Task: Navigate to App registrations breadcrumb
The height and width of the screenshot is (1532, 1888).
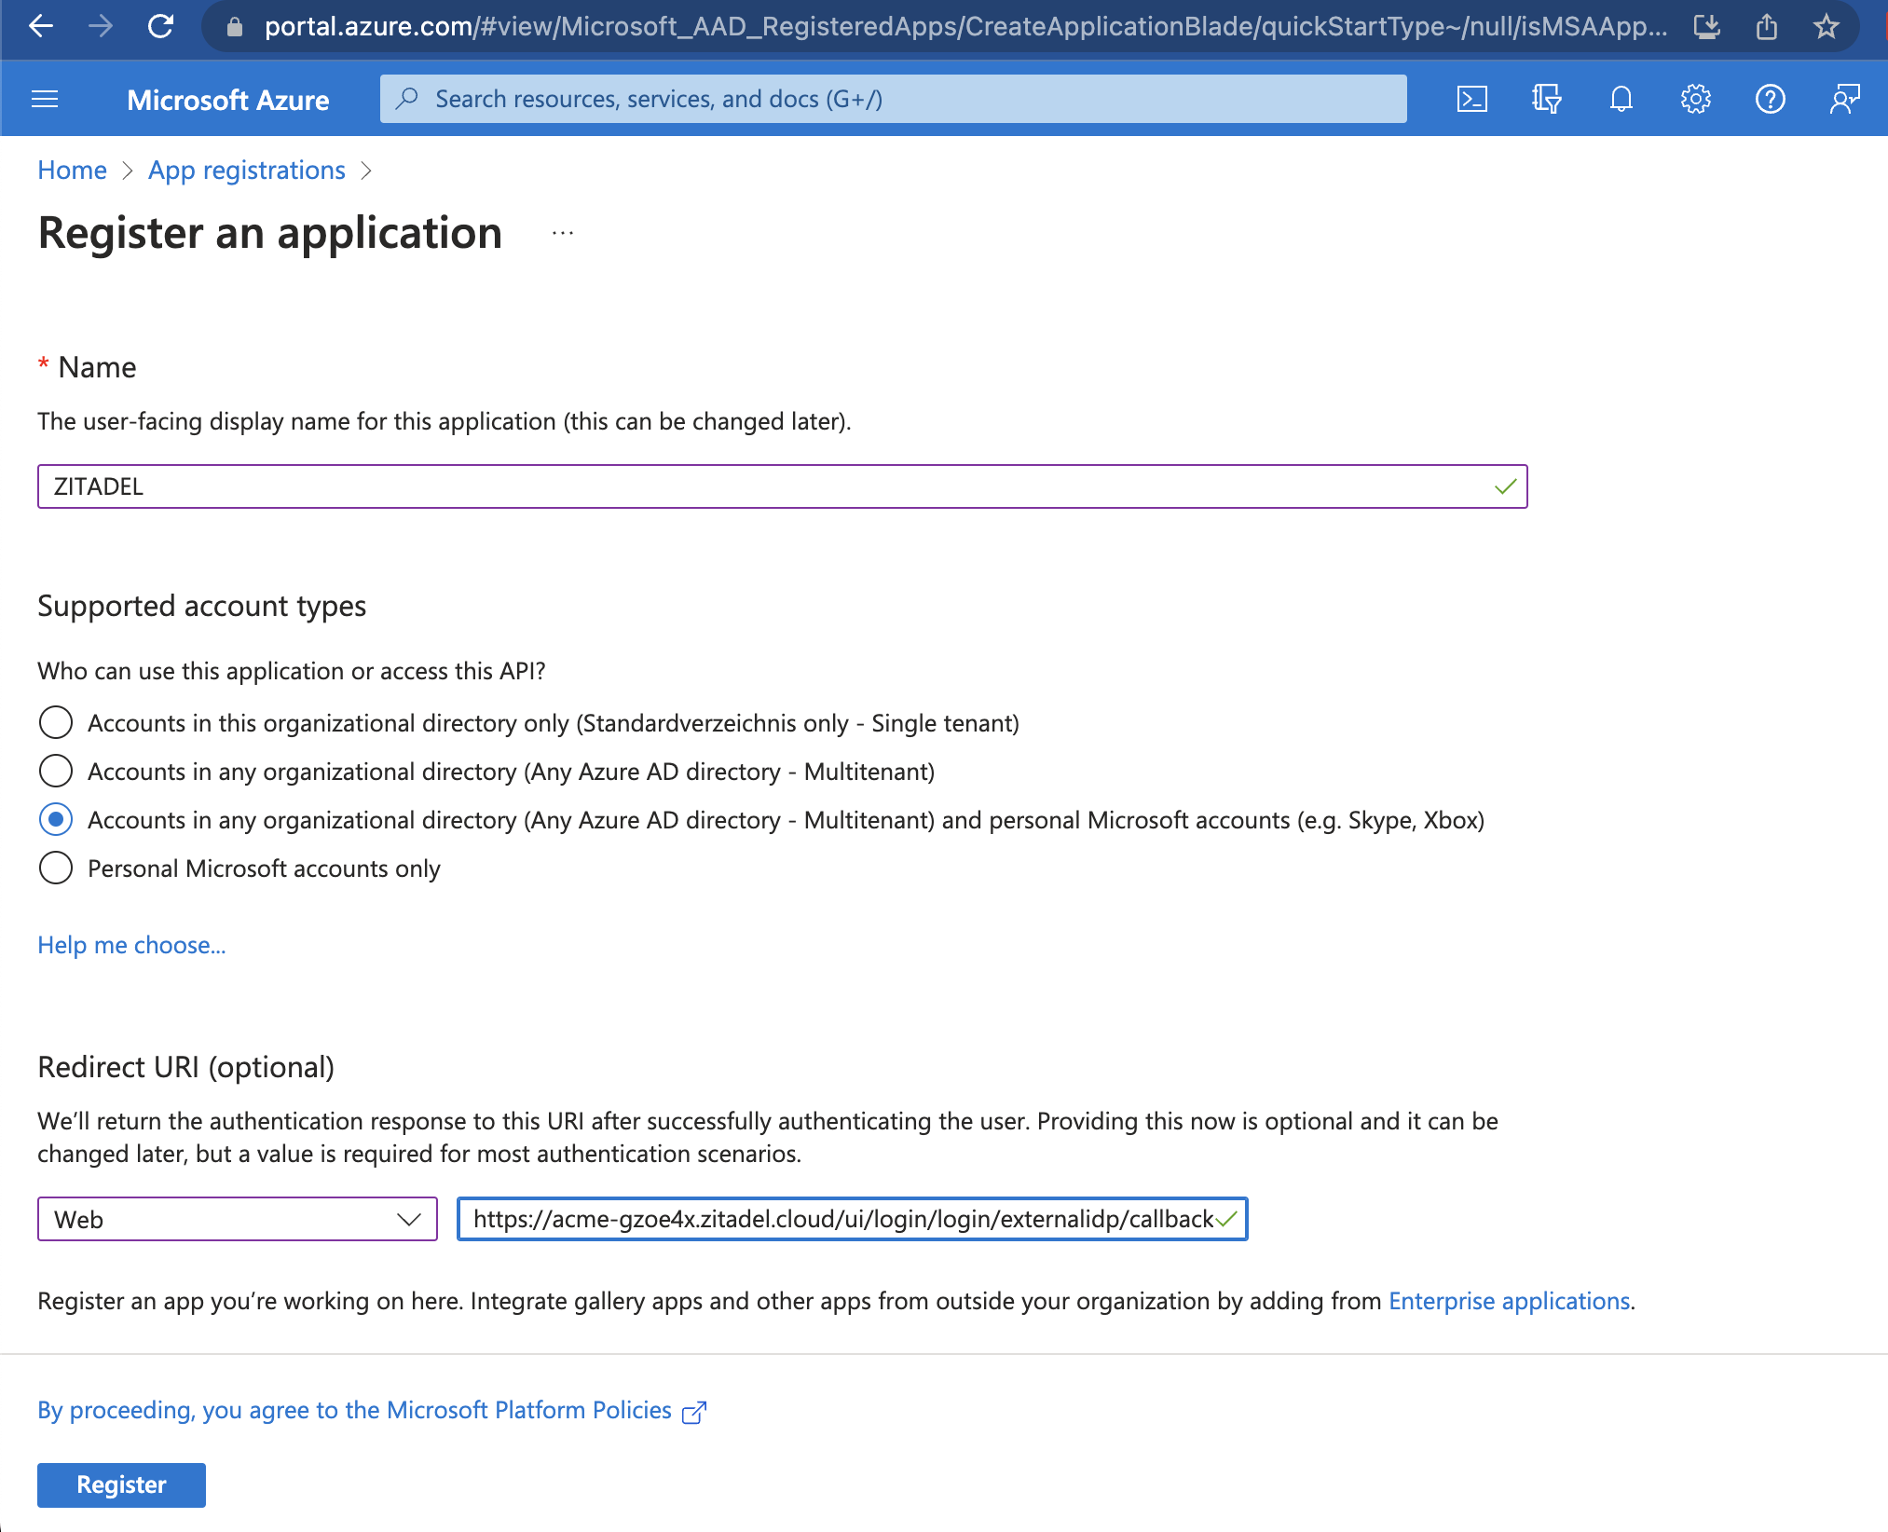Action: point(246,170)
